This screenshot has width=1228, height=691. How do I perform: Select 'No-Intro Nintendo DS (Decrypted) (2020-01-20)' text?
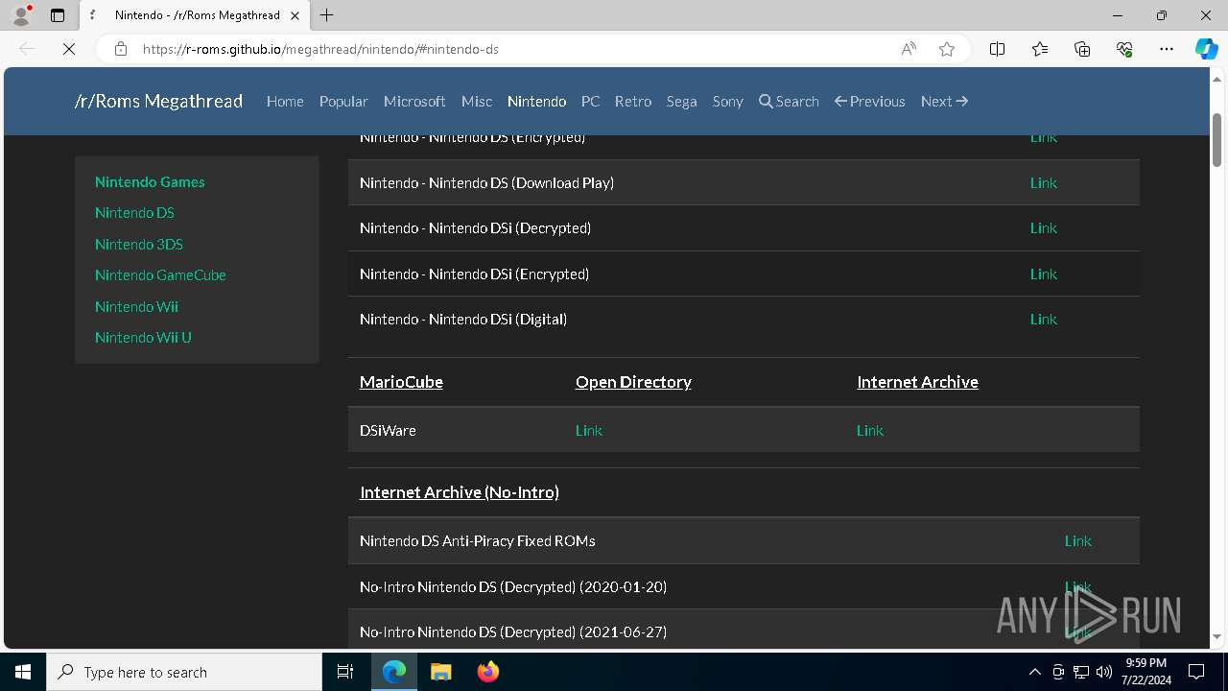pyautogui.click(x=513, y=586)
